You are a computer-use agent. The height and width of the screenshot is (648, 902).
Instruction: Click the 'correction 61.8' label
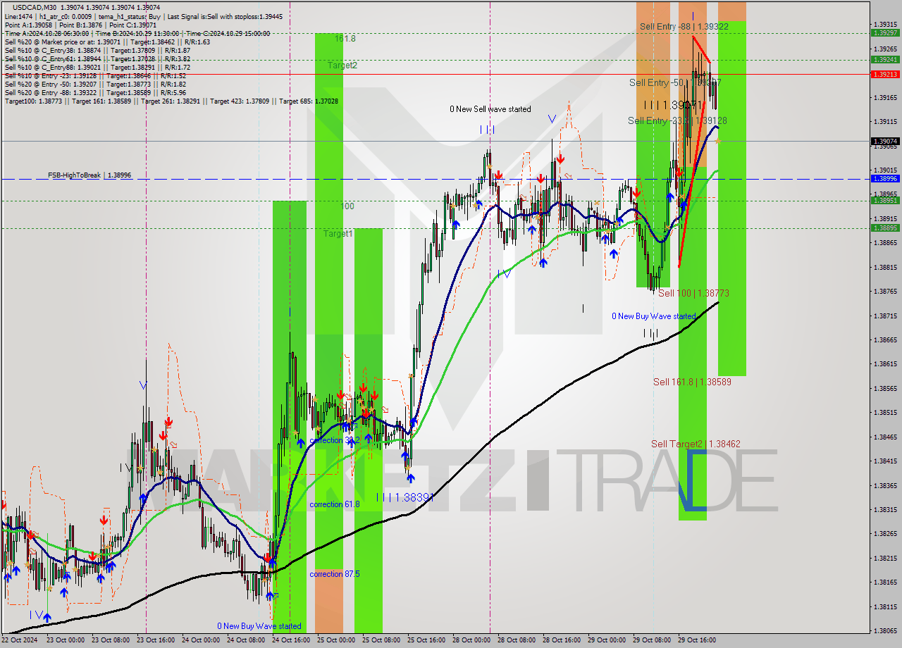pos(335,504)
